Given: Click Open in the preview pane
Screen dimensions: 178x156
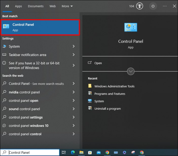Looking at the screenshot, I should 98,63.
